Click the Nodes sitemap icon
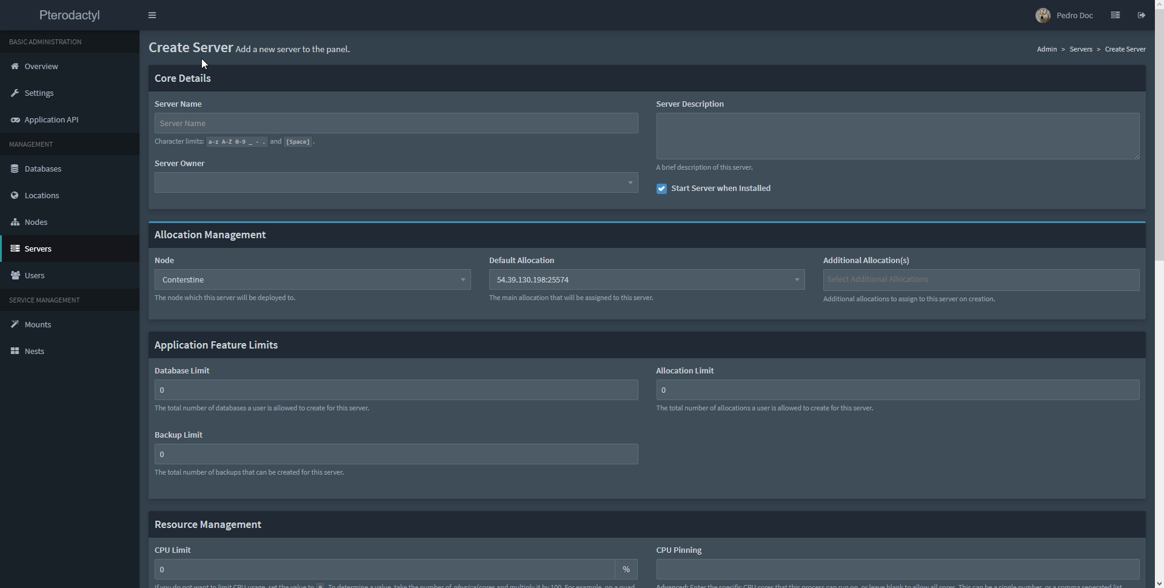The width and height of the screenshot is (1164, 588). coord(15,222)
